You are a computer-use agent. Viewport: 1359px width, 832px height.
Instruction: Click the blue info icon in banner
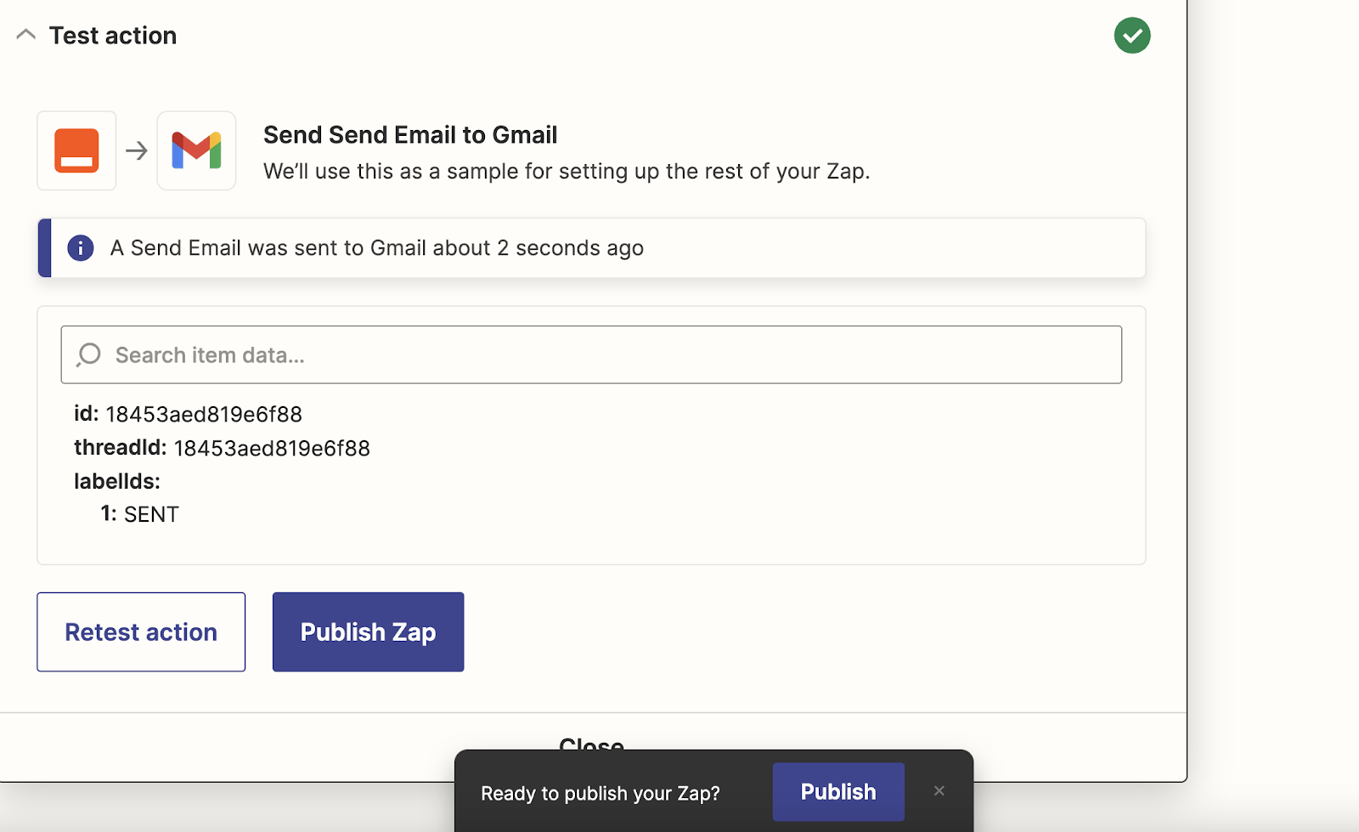point(81,248)
